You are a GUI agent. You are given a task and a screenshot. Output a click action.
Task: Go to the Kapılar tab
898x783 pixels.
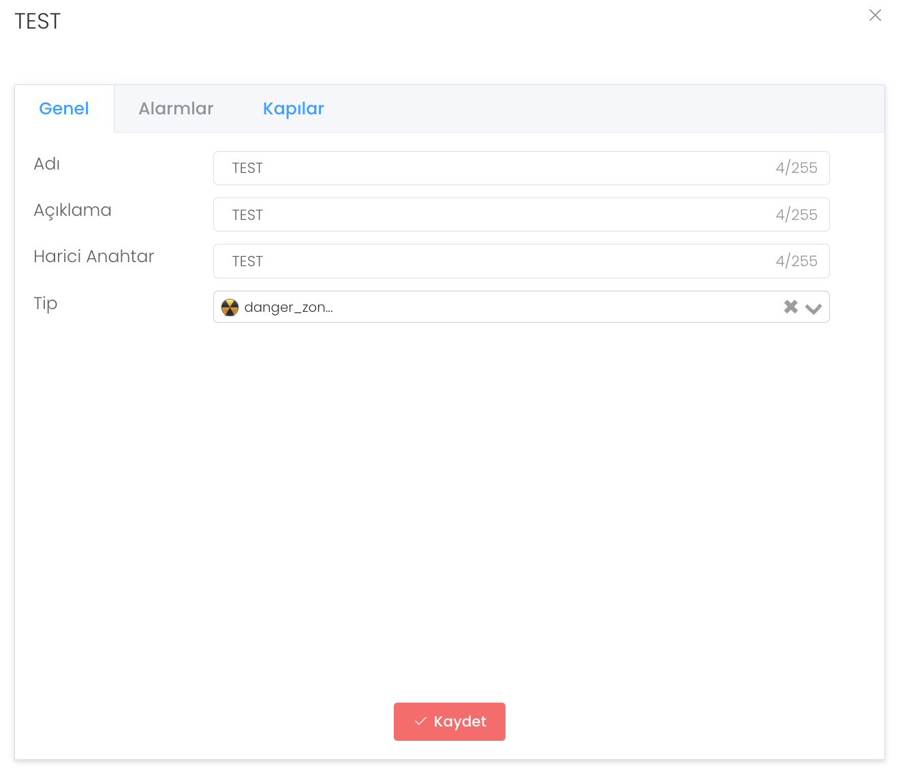tap(293, 109)
